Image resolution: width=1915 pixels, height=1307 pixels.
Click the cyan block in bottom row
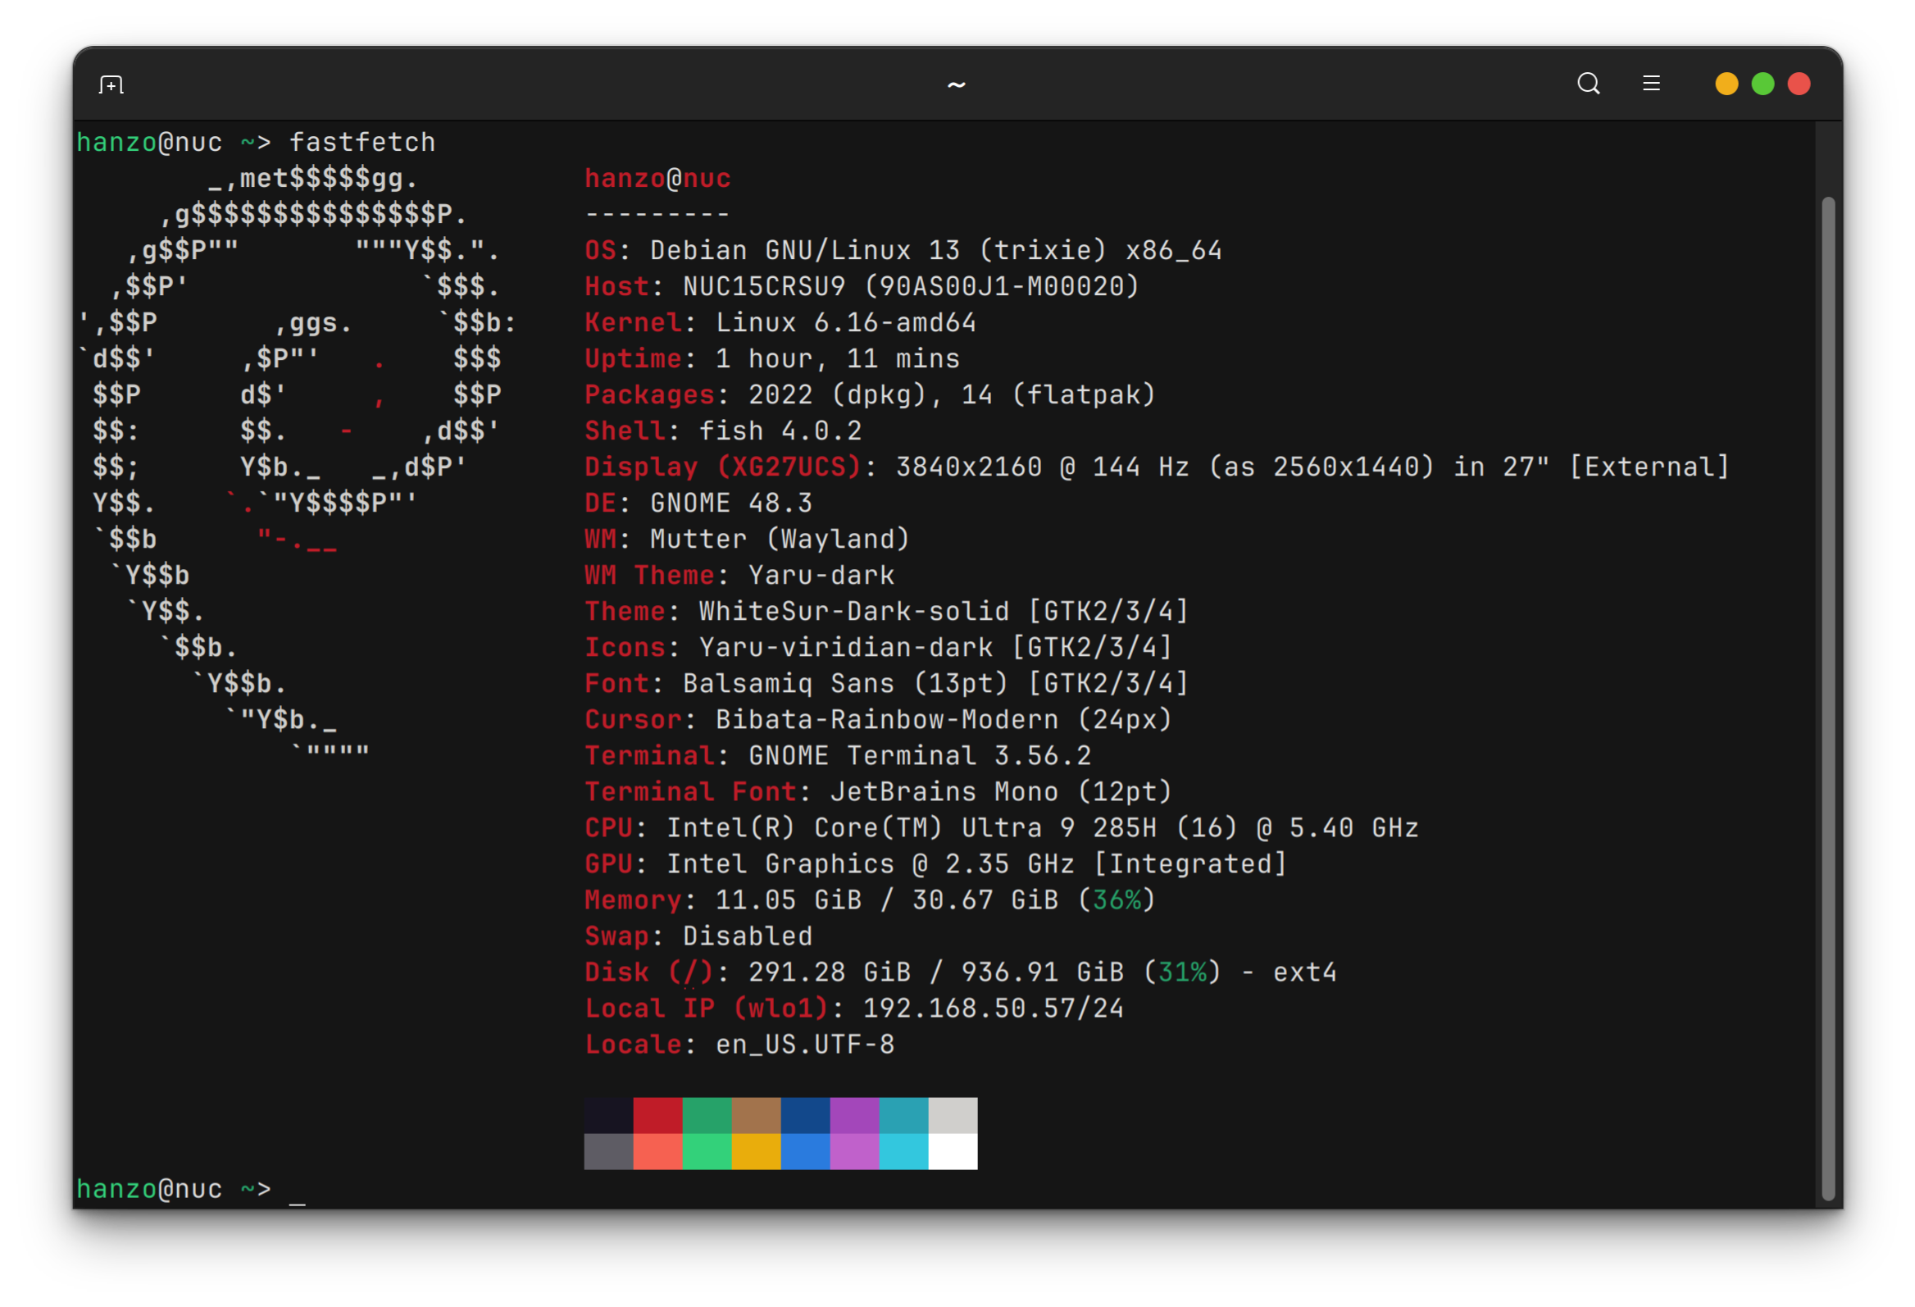tap(904, 1150)
